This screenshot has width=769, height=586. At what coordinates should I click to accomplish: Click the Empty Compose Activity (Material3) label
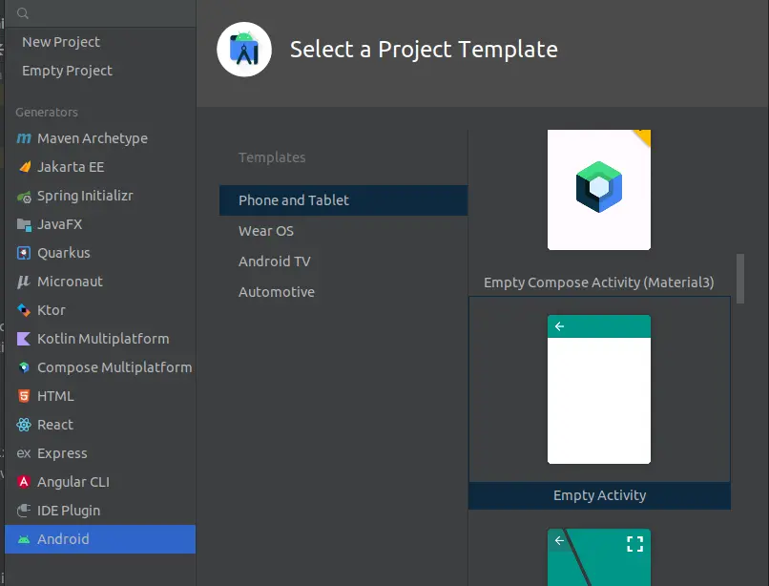point(599,283)
